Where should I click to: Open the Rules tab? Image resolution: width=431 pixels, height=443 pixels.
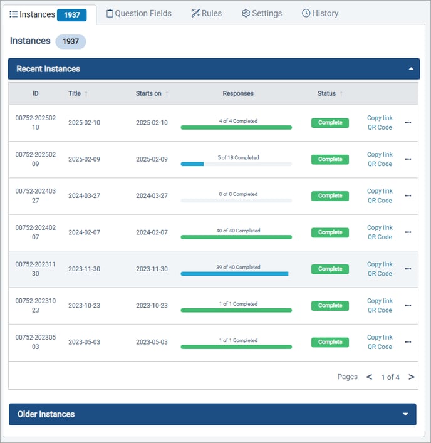207,13
